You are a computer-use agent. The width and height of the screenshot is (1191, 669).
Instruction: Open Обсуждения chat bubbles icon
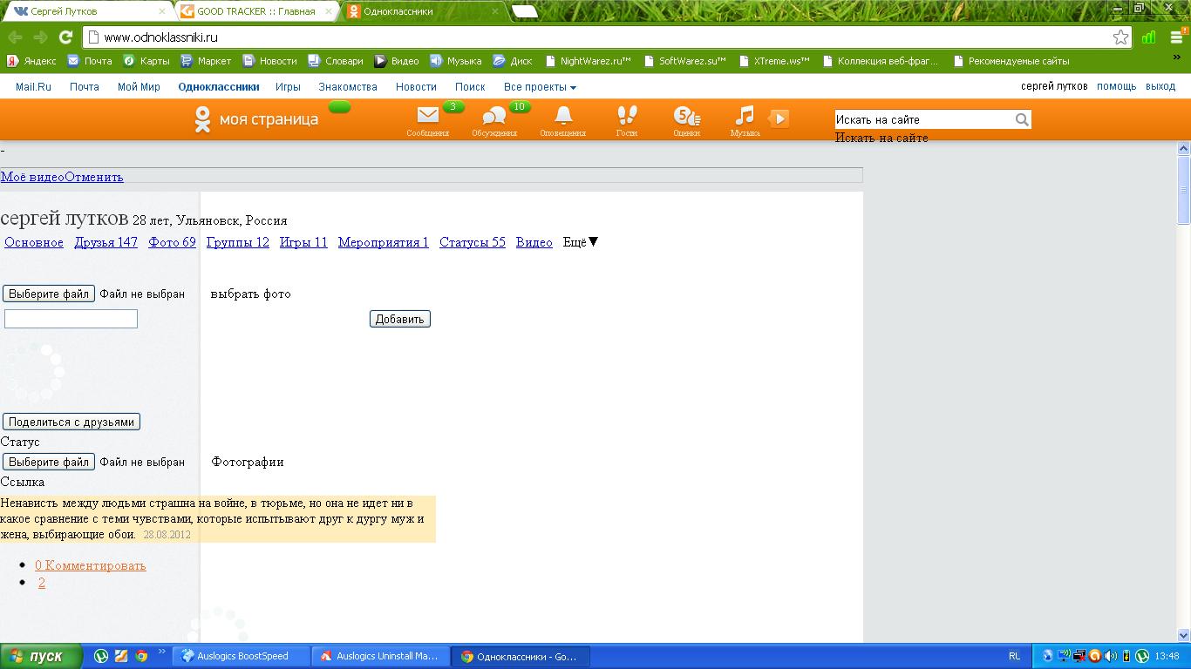493,117
